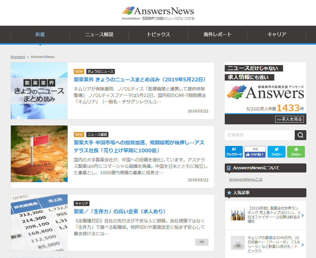The image size is (316, 258).
Task: Click the green Feedly フォロー button
Action: click(296, 152)
